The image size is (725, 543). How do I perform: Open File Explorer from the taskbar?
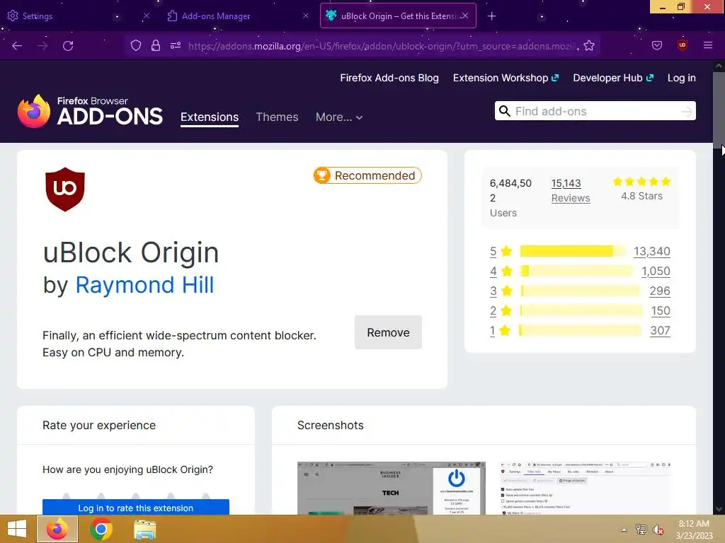tap(144, 529)
